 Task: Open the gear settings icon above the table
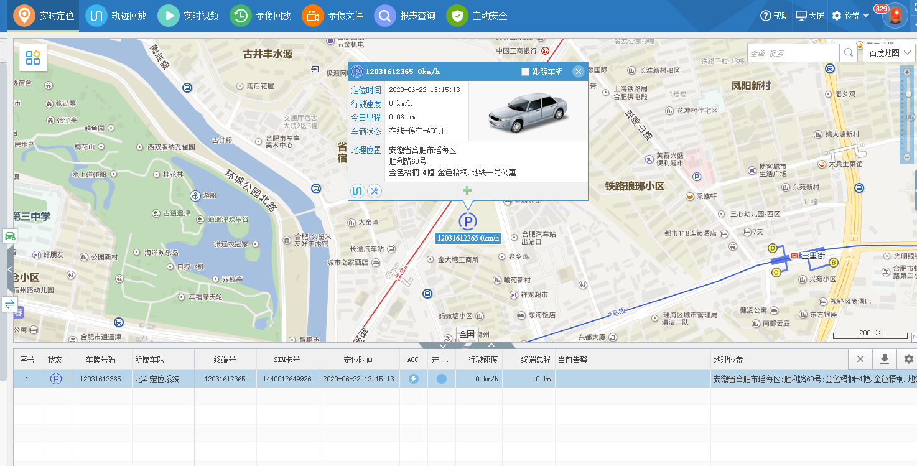[x=908, y=360]
